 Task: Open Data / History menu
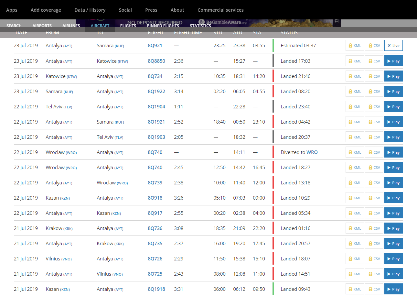tap(90, 10)
